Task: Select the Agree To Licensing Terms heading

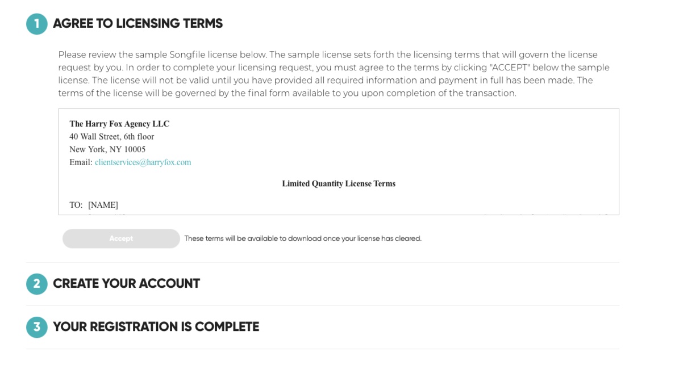Action: (x=137, y=24)
